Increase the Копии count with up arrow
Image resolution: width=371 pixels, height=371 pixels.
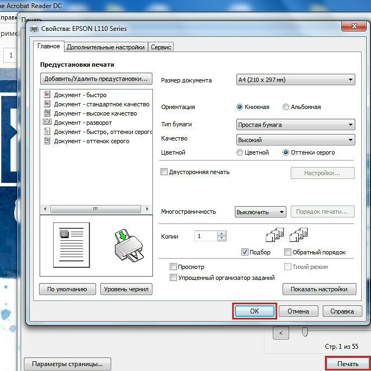tap(221, 234)
